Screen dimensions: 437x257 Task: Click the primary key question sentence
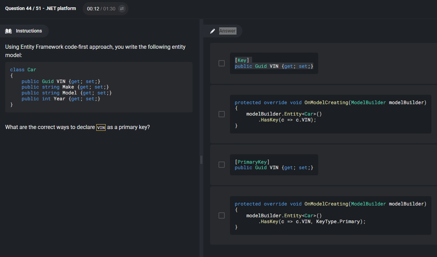[78, 127]
